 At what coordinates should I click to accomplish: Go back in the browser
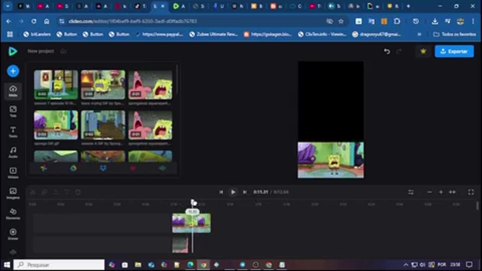(9, 21)
